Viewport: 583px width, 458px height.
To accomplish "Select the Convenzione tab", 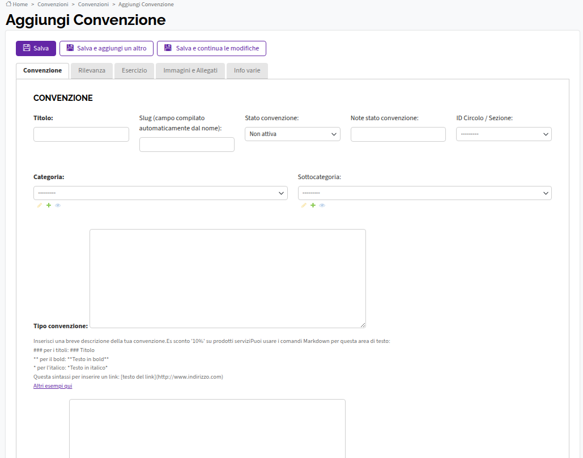I will [x=42, y=71].
